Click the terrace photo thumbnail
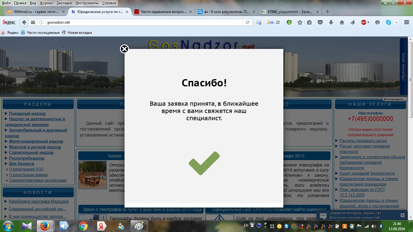Viewport: 413px width, 232px height. [x=93, y=175]
